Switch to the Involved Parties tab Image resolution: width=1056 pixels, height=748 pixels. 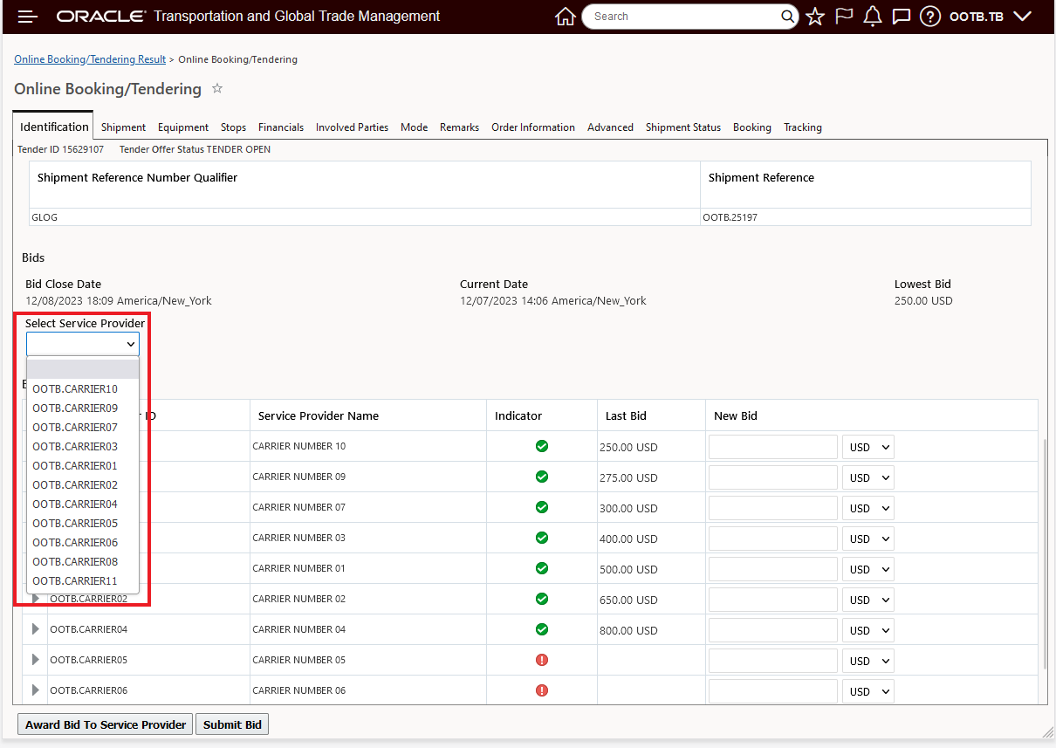[x=352, y=127]
